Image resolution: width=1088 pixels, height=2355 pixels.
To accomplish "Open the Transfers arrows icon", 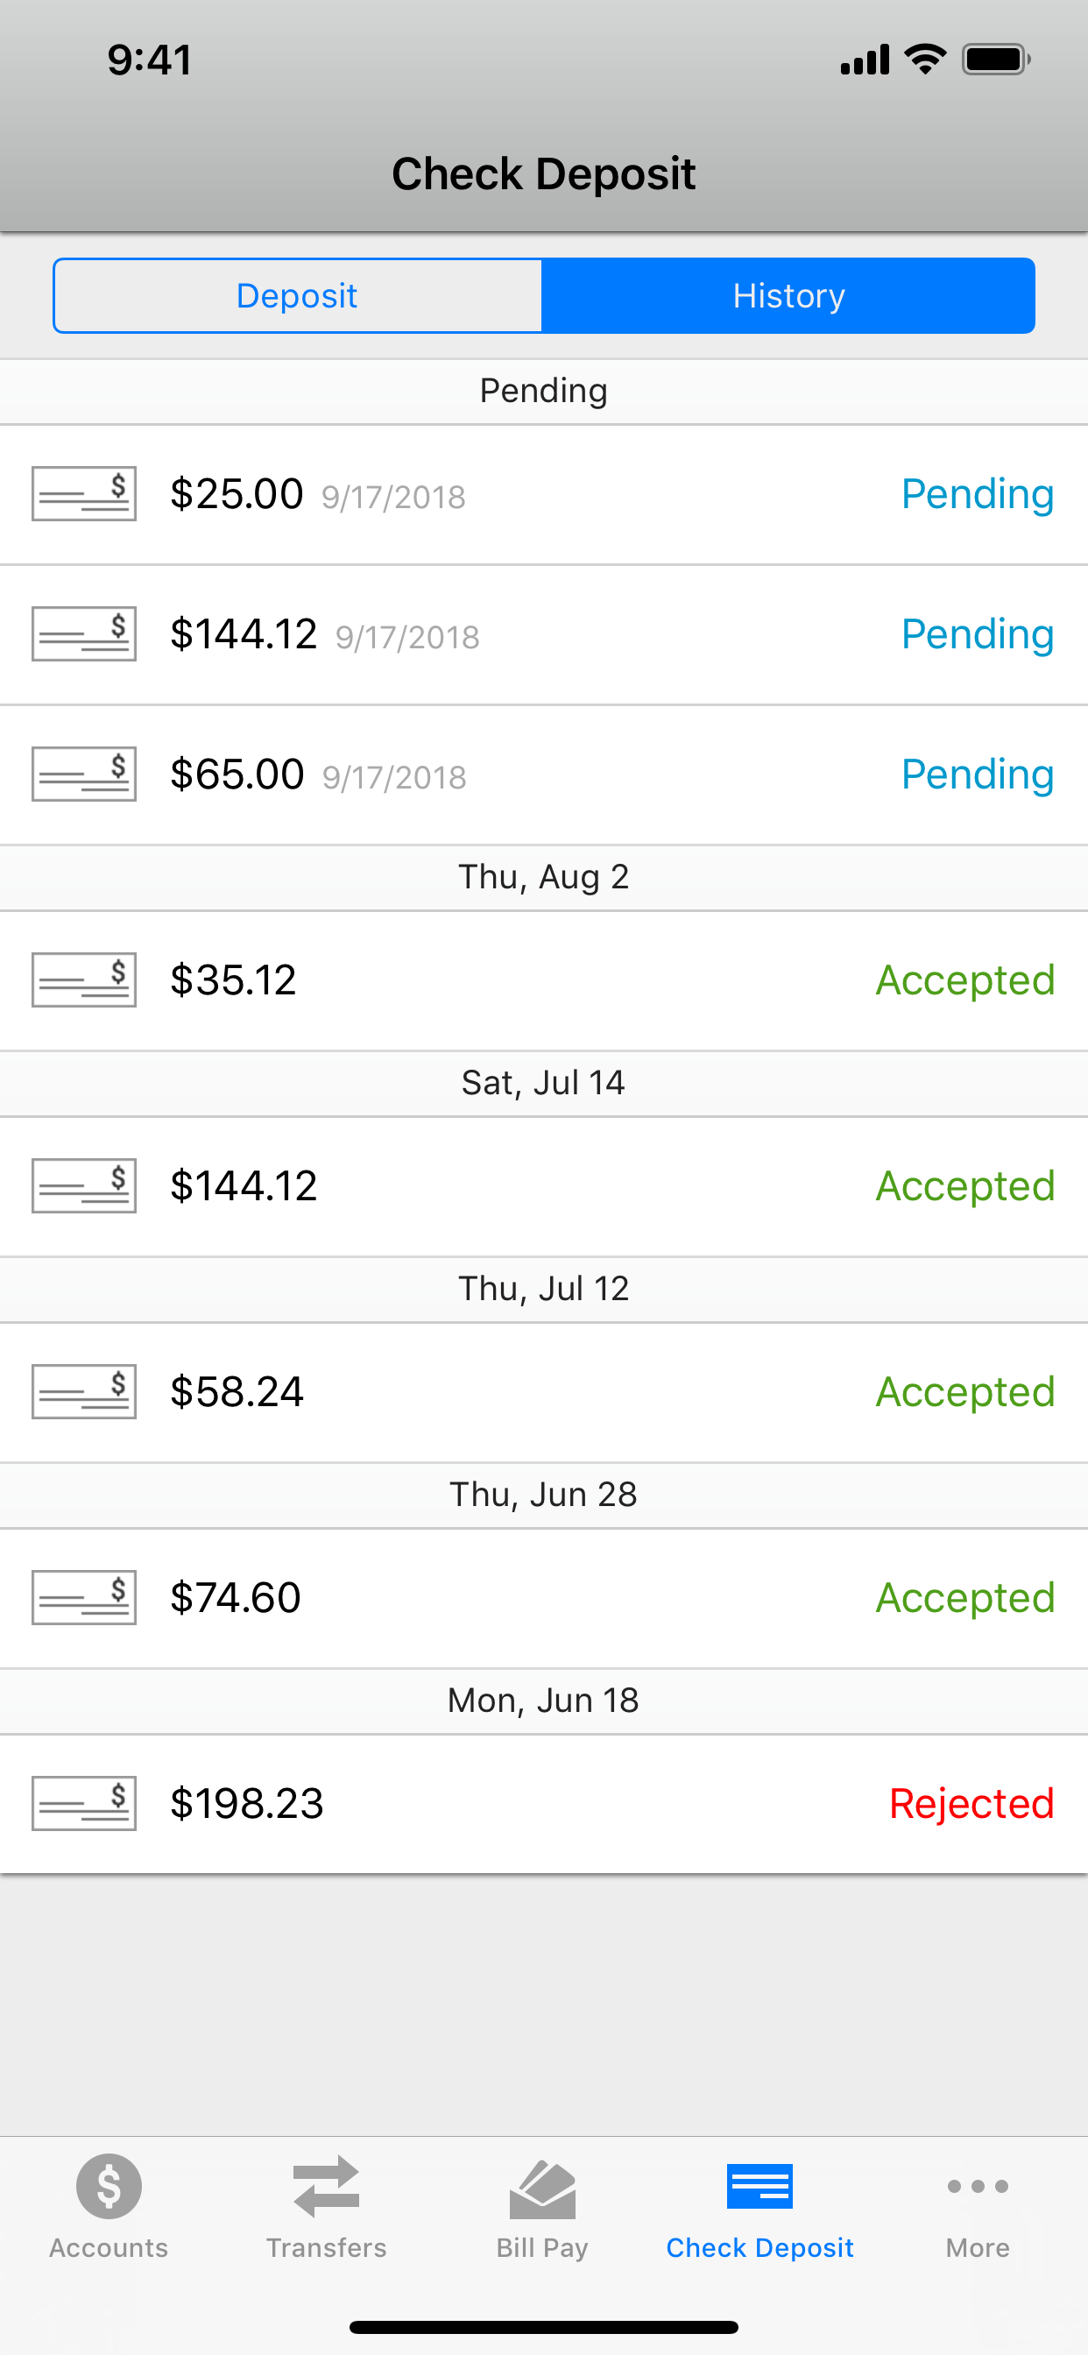I will pyautogui.click(x=327, y=2186).
